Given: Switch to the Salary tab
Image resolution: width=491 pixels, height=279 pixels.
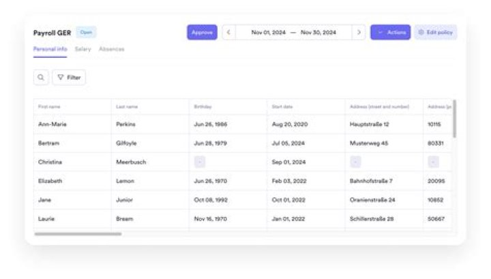Looking at the screenshot, I should point(83,49).
